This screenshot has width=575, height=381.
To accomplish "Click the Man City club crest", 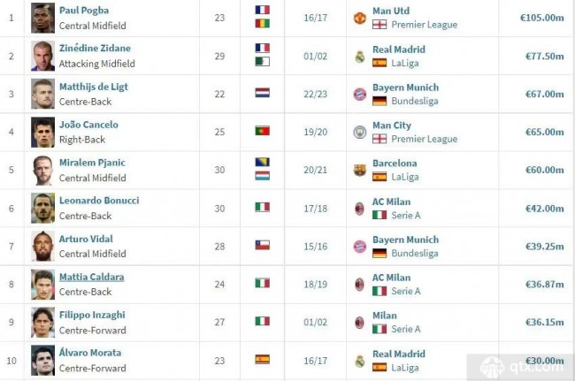I will tap(360, 133).
